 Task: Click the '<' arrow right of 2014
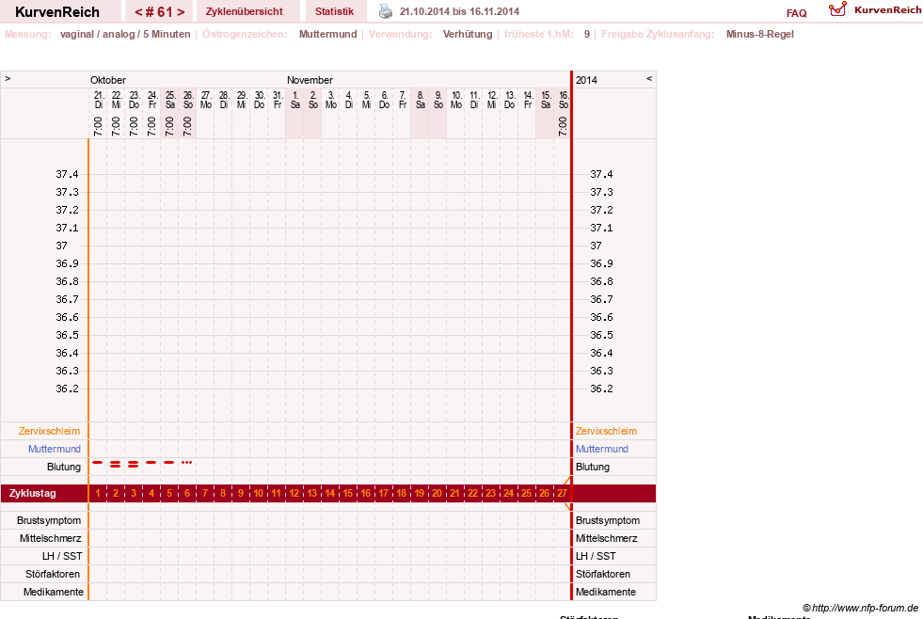[x=649, y=78]
